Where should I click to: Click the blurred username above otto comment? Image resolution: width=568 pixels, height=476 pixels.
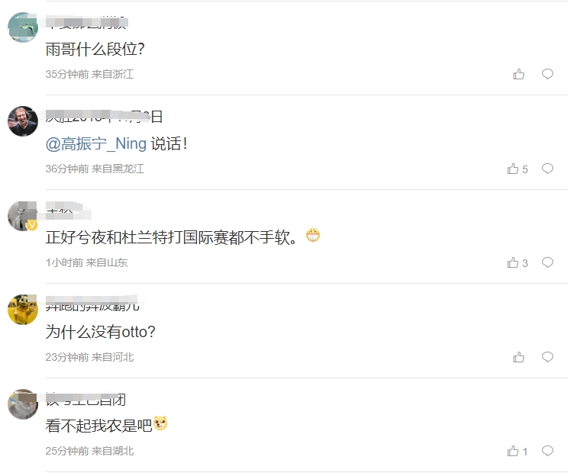[x=92, y=304]
